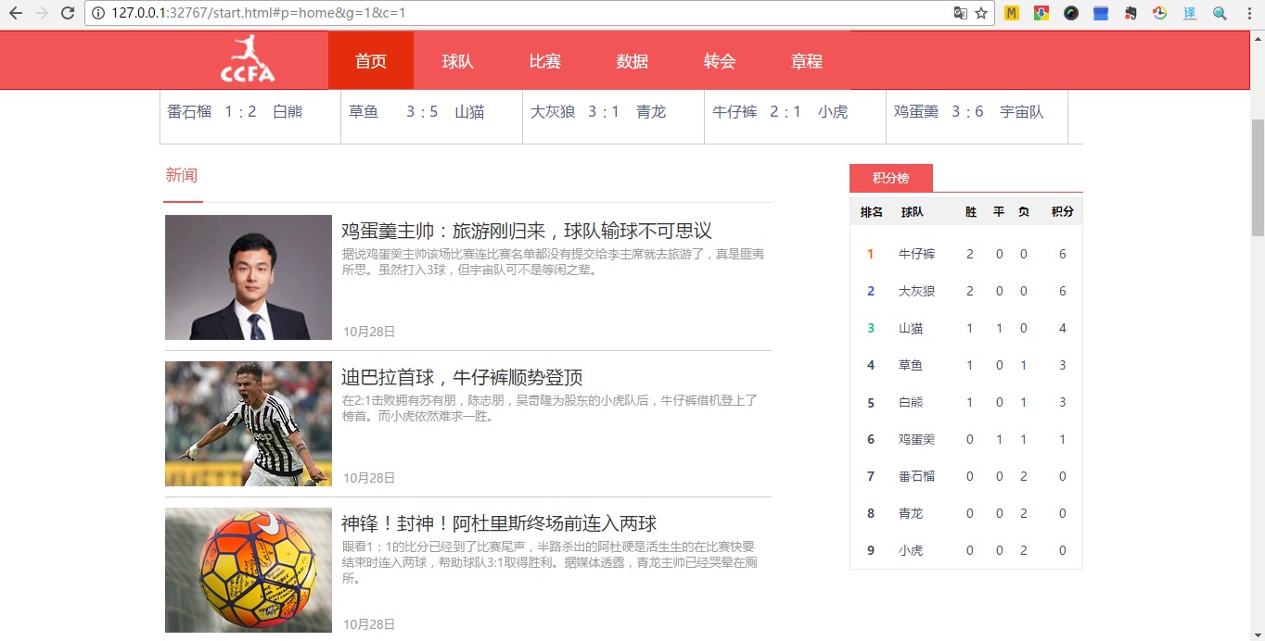
Task: Click the match score 牛仔裤 2:1 小虎
Action: pos(780,112)
